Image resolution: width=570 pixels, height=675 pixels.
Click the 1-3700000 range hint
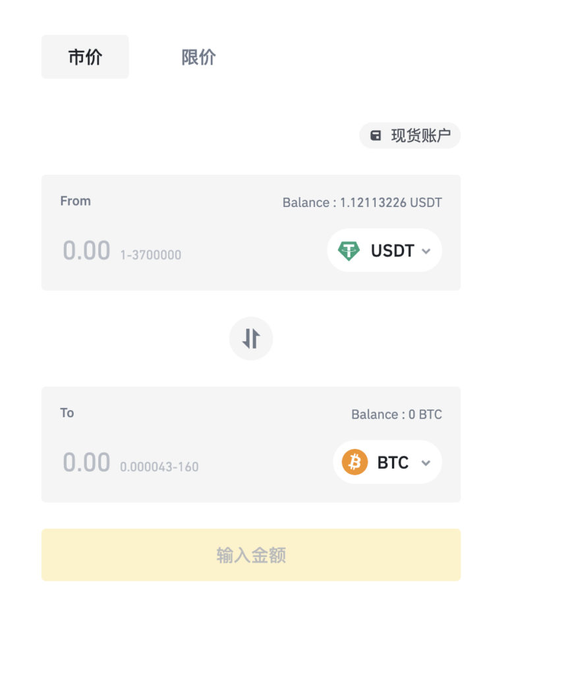pyautogui.click(x=150, y=255)
